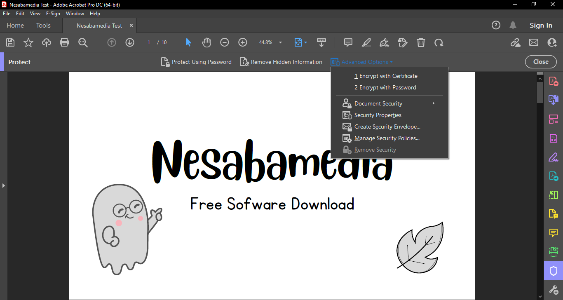The image size is (563, 300).
Task: Click Protect Using Password button
Action: coord(196,62)
